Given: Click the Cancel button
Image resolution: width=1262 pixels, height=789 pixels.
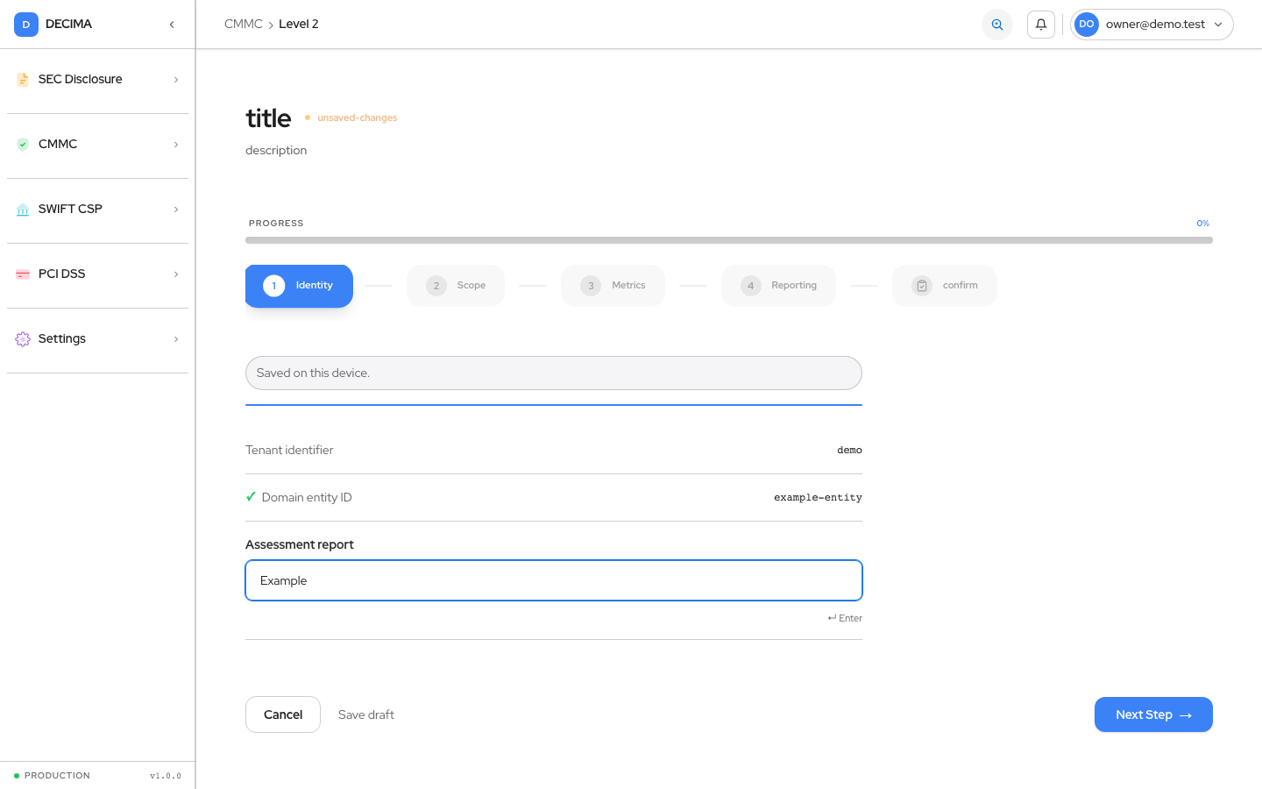Looking at the screenshot, I should (283, 714).
